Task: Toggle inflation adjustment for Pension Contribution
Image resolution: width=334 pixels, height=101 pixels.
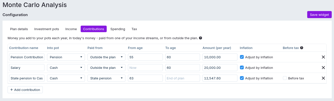Action: 242,57
